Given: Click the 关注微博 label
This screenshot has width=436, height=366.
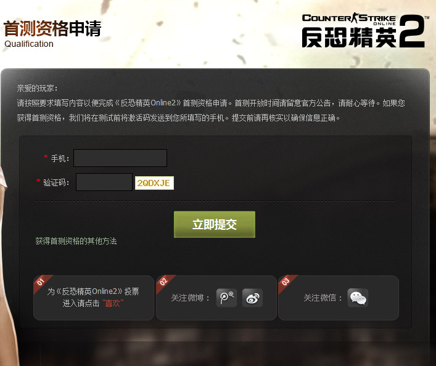Looking at the screenshot, I should coord(190,298).
